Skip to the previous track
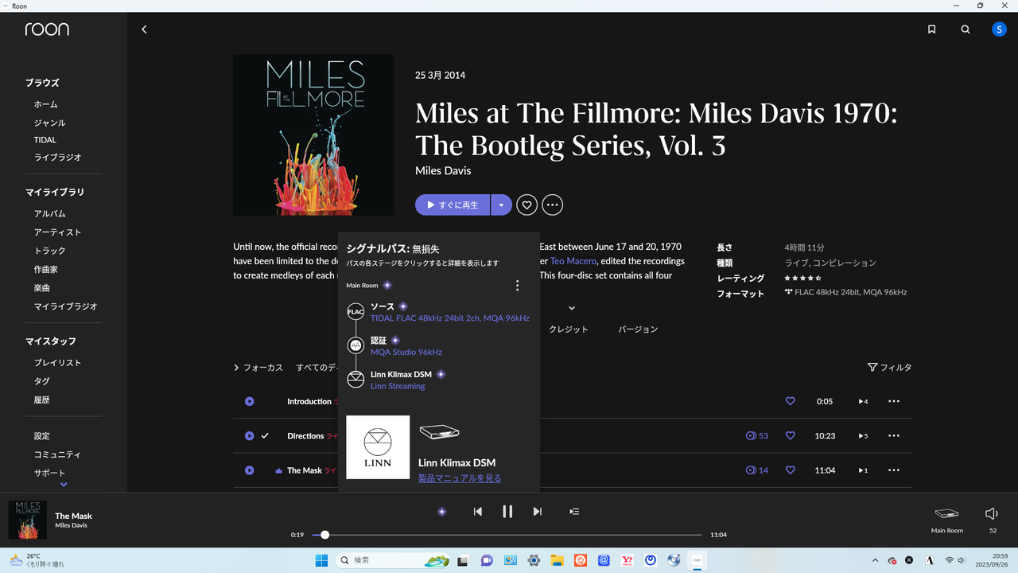 click(477, 512)
